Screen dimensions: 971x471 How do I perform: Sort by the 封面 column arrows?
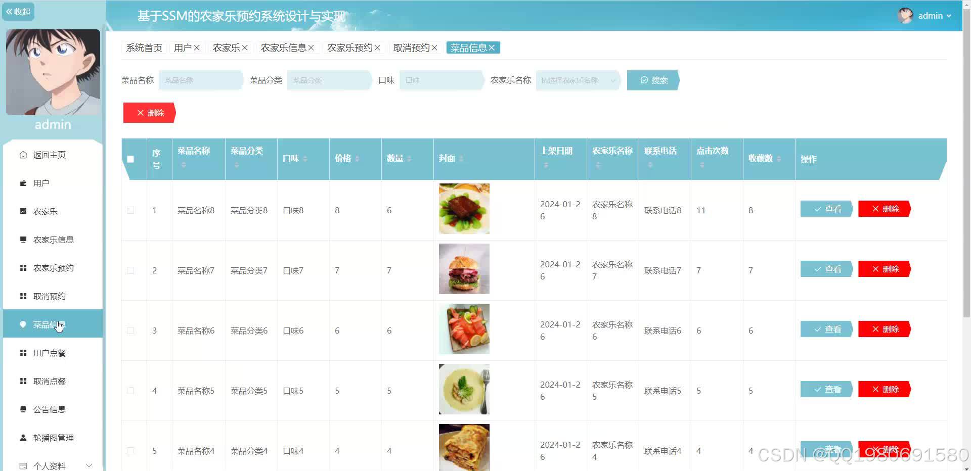coord(461,159)
